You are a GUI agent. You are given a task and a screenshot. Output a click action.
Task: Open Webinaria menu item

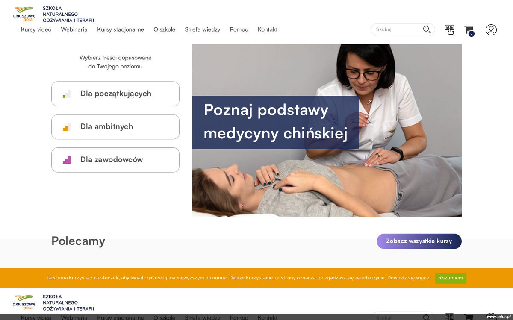74,29
